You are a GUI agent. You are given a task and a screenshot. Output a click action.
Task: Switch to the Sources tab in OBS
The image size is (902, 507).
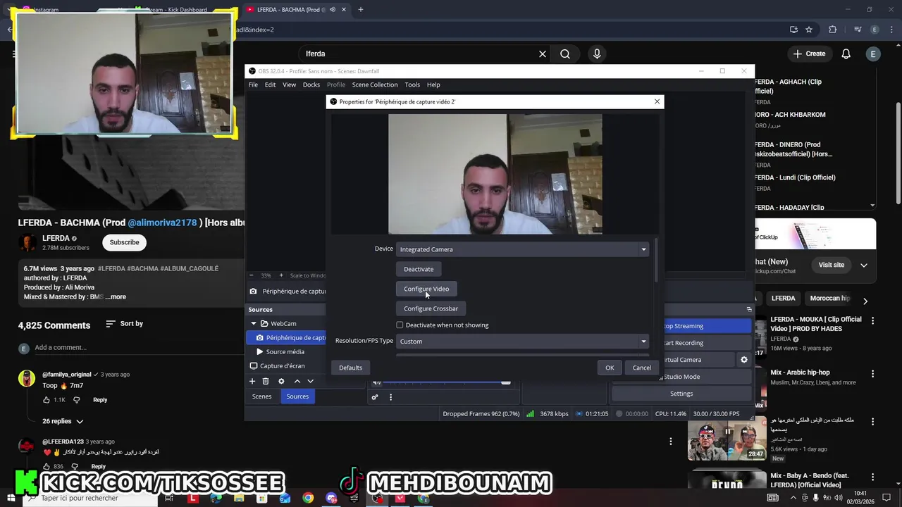[x=297, y=396]
